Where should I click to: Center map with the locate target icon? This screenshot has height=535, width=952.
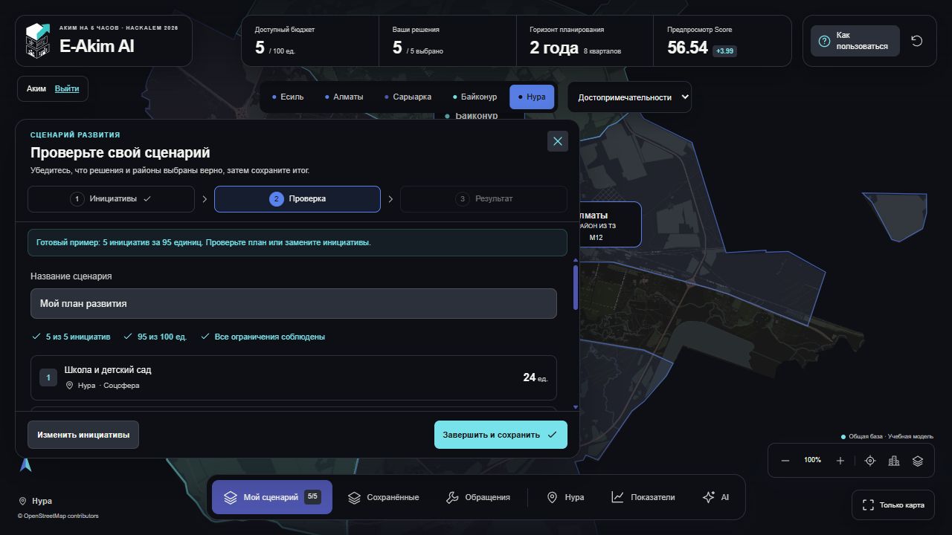870,461
